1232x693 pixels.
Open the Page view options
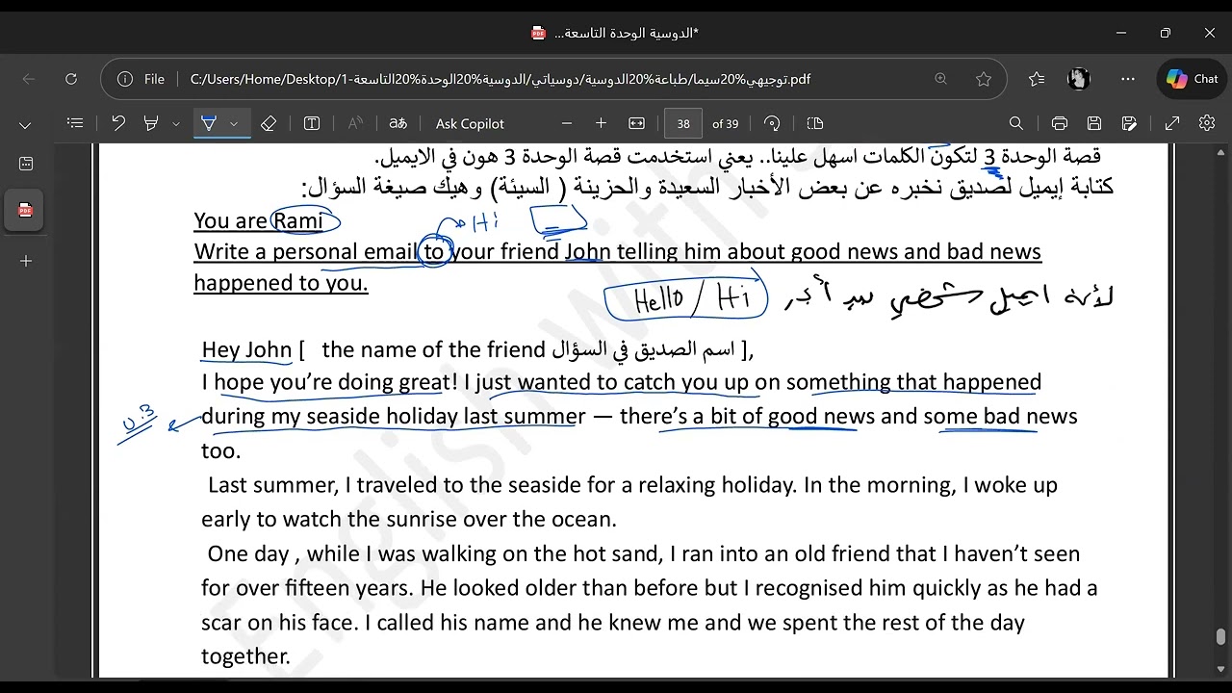click(815, 123)
